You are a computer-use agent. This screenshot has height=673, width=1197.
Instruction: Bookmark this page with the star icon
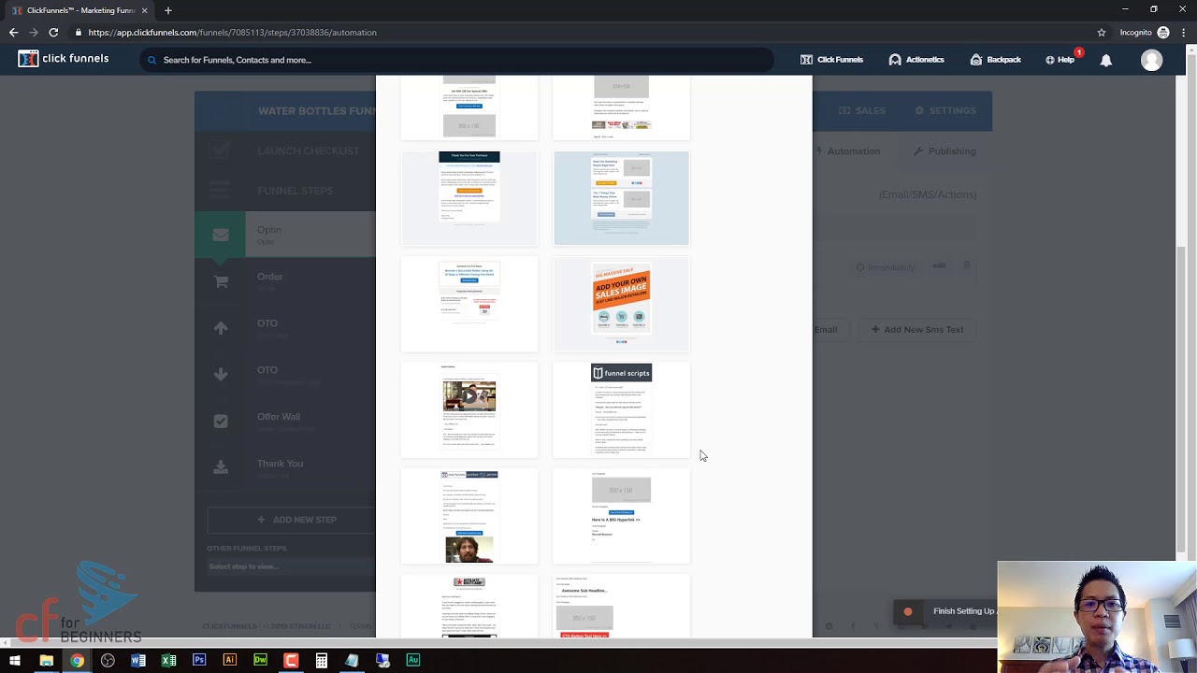point(1102,32)
